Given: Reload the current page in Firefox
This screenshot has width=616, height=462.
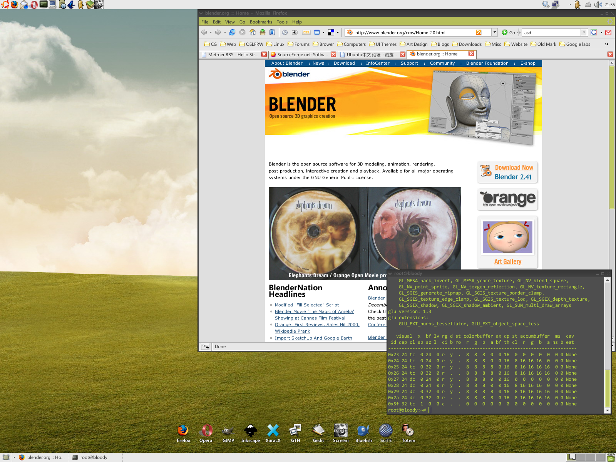Looking at the screenshot, I should point(232,32).
